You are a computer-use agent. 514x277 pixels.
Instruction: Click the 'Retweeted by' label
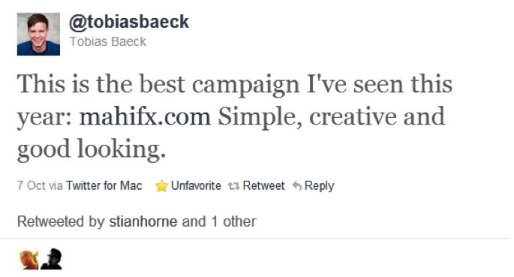(x=61, y=221)
